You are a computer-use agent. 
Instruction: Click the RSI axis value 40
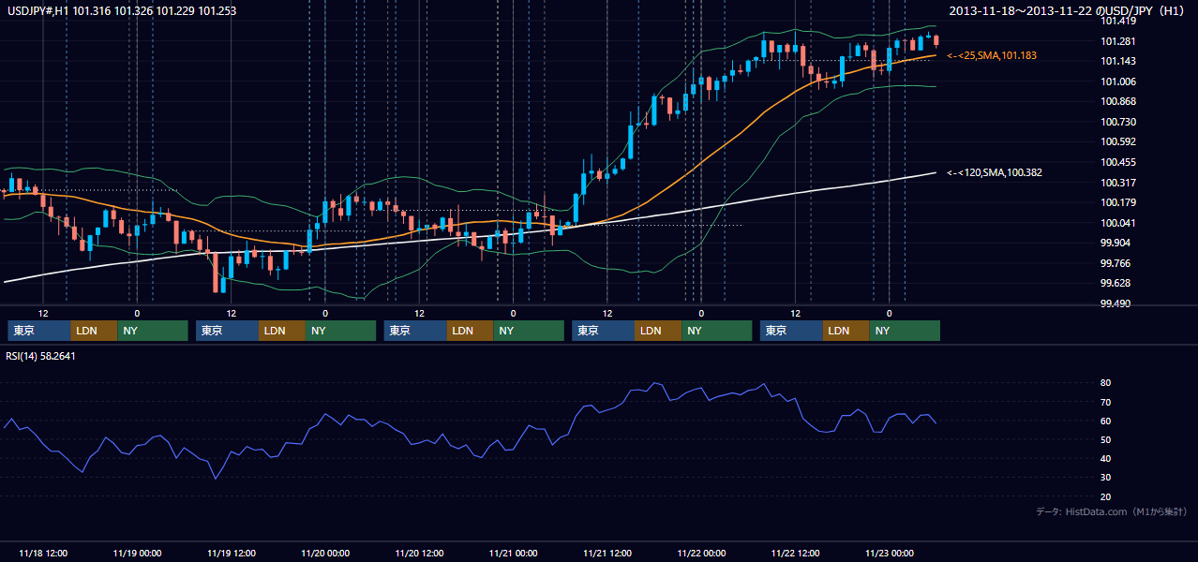tap(1106, 458)
